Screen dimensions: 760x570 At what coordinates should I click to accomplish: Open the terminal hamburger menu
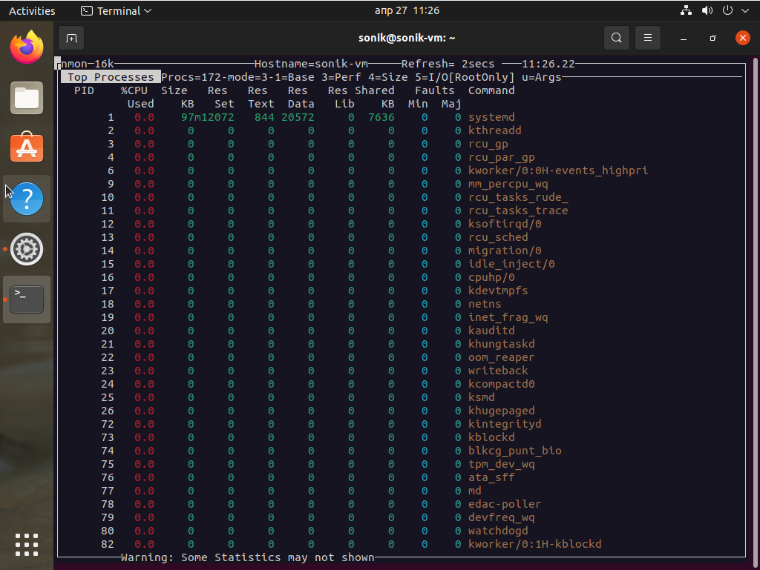pyautogui.click(x=648, y=38)
